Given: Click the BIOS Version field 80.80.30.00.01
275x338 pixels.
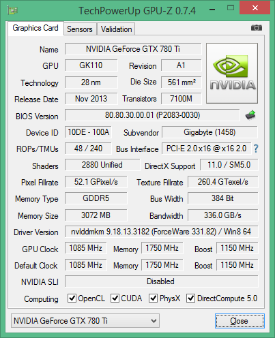Looking at the screenshot, I should click(152, 115).
